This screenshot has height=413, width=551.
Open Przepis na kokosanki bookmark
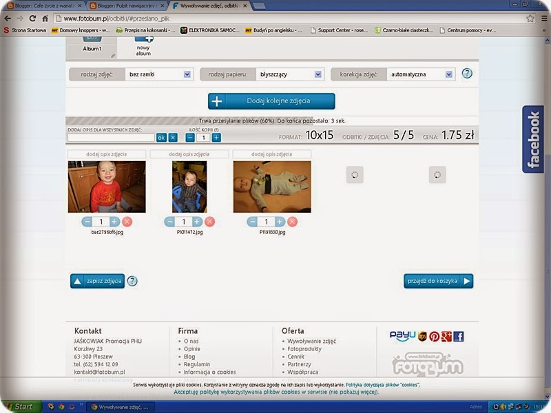point(145,30)
